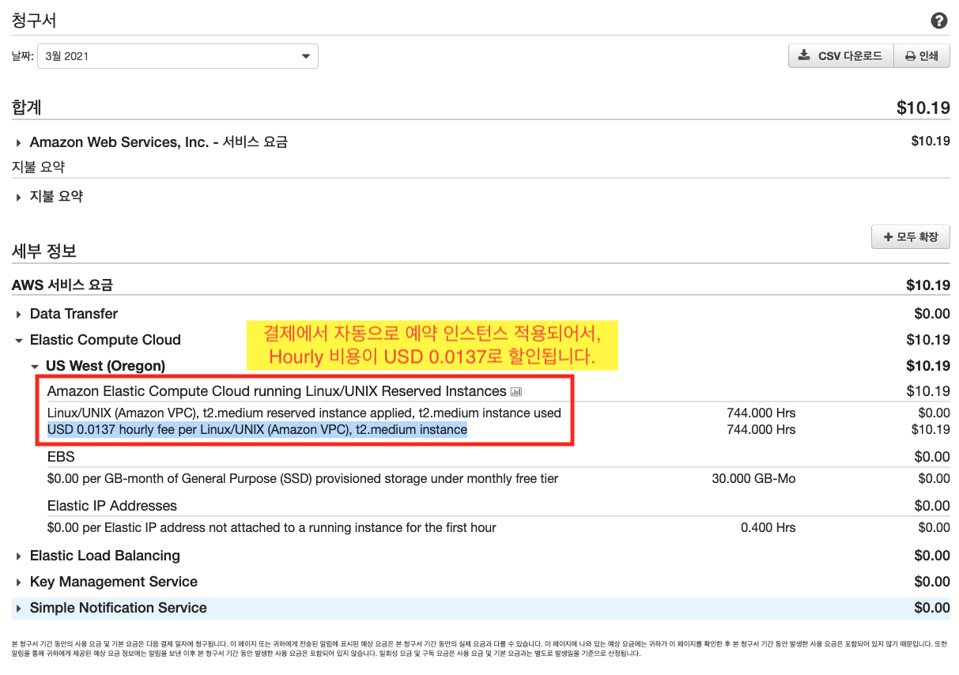The image size is (959, 675).
Task: Collapse the US West (Oregon) region
Action: tap(98, 366)
